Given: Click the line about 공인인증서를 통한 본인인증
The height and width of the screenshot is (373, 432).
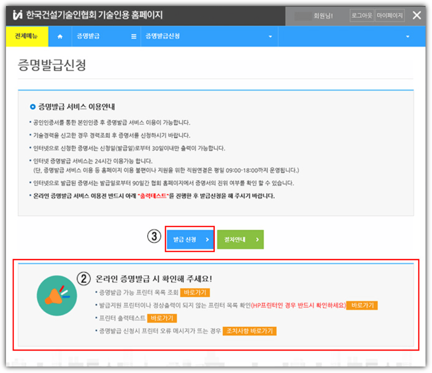Looking at the screenshot, I should pos(111,122).
